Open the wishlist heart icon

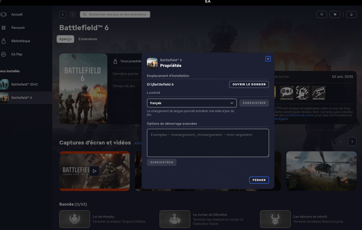pos(321,14)
